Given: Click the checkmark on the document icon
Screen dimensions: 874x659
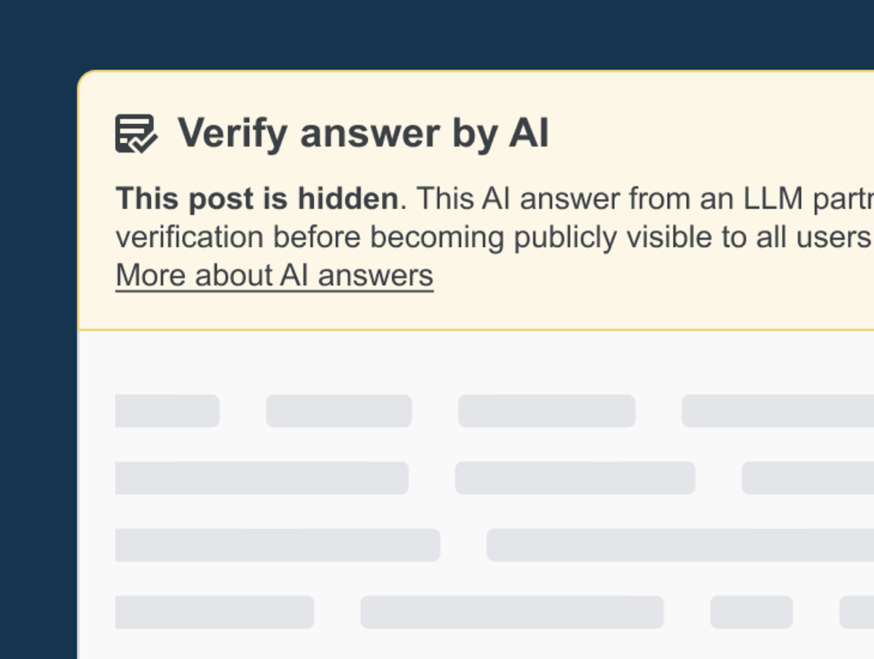Looking at the screenshot, I should 146,144.
